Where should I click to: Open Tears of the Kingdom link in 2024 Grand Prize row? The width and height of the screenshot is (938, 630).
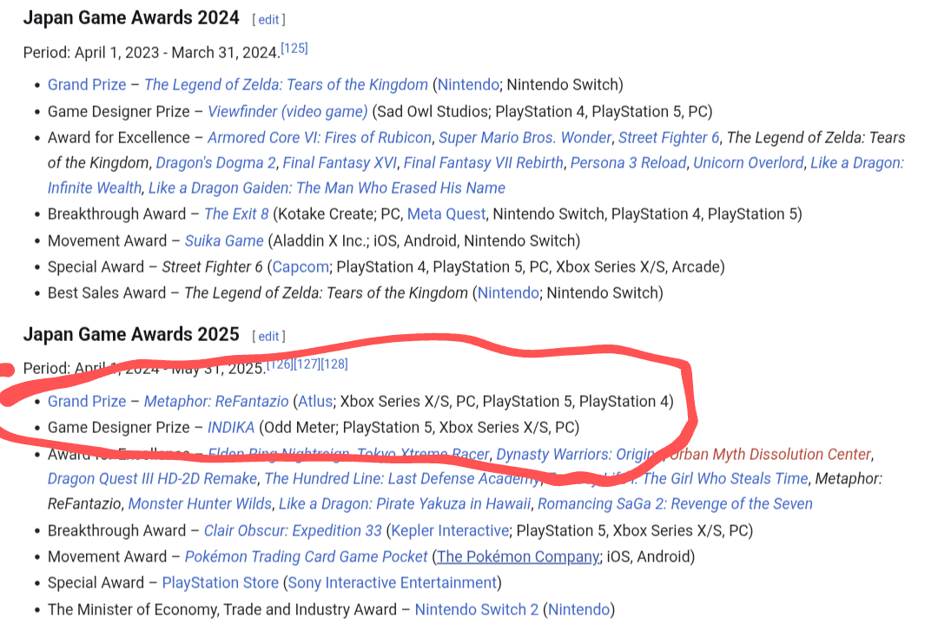pos(286,85)
